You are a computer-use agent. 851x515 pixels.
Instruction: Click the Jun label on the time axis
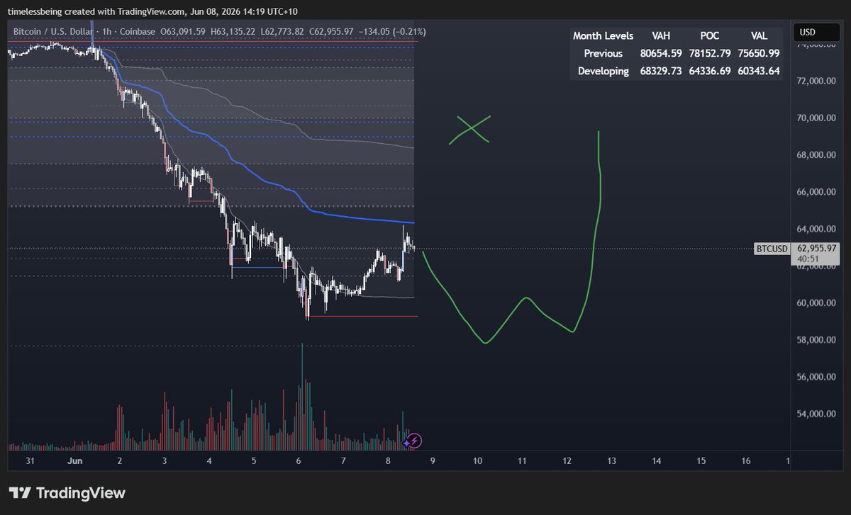(74, 460)
